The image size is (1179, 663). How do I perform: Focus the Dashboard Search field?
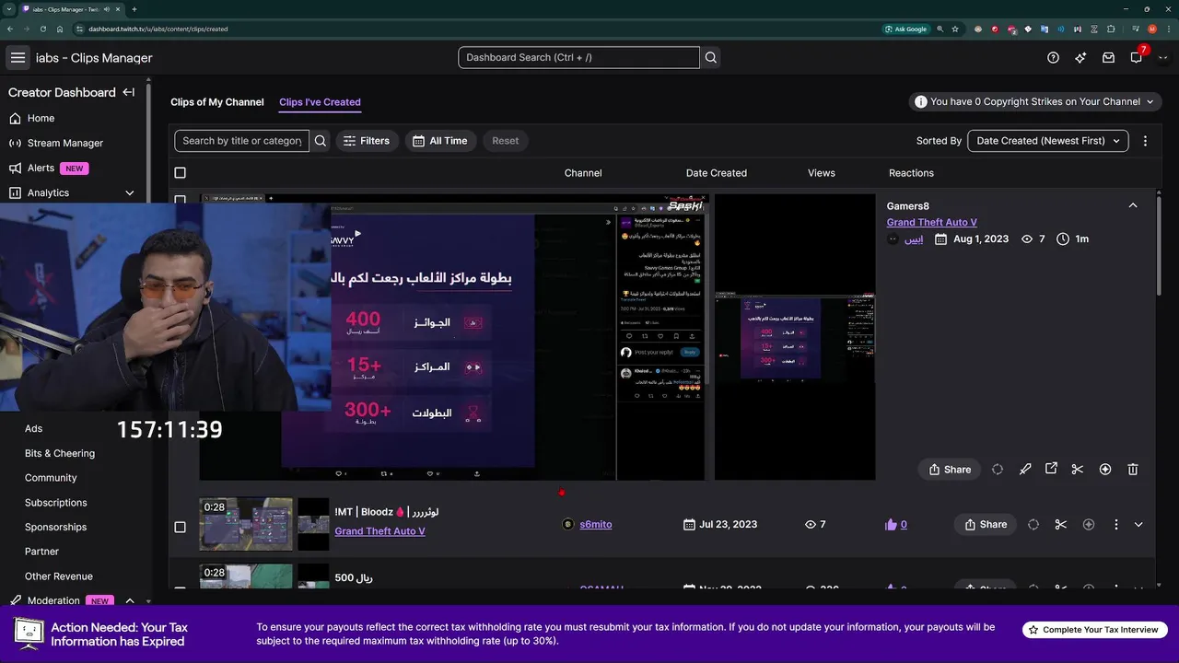pos(578,57)
